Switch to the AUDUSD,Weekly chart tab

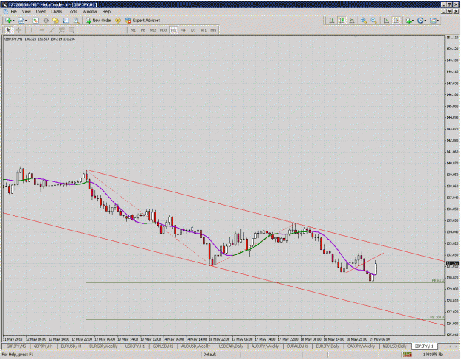tap(195, 346)
